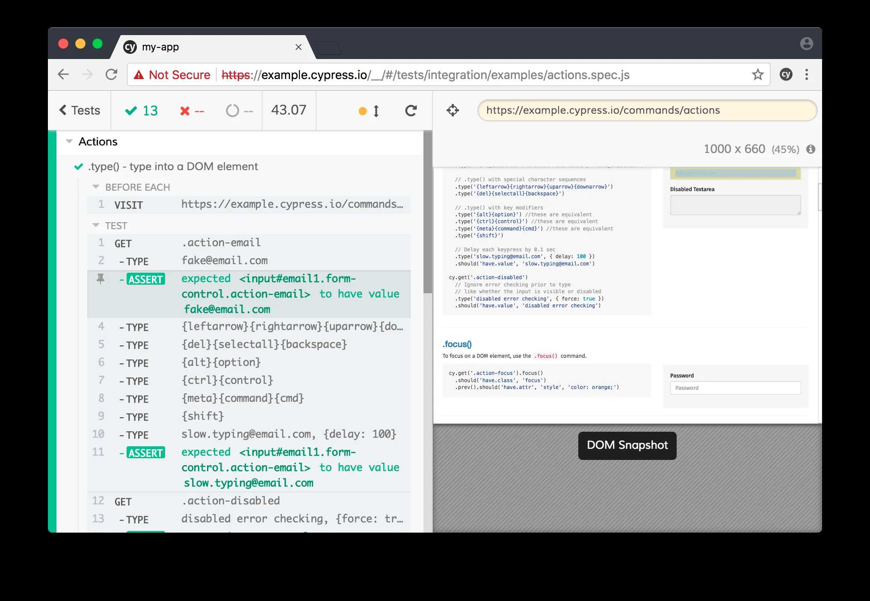Click the Disabled Textarea field

tap(735, 205)
